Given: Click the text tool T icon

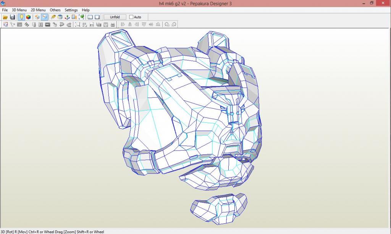Looking at the screenshot, I should 40,24.
